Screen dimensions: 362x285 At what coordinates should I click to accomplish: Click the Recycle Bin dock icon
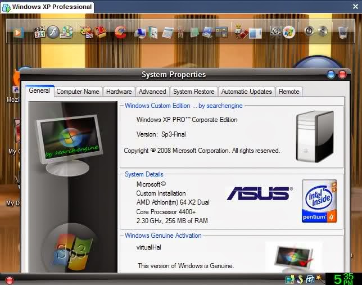pos(342,32)
